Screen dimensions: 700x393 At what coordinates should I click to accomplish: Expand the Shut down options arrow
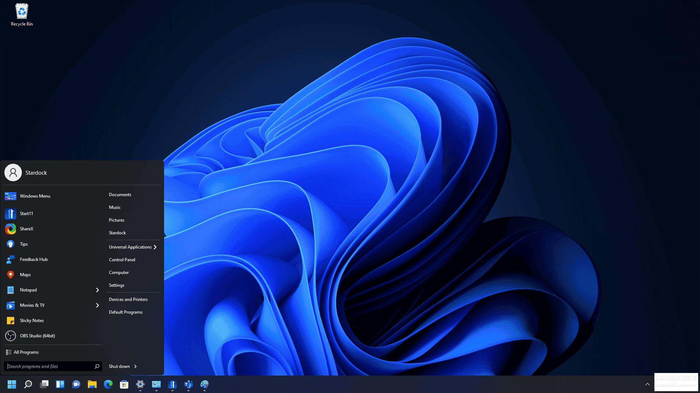click(x=136, y=366)
